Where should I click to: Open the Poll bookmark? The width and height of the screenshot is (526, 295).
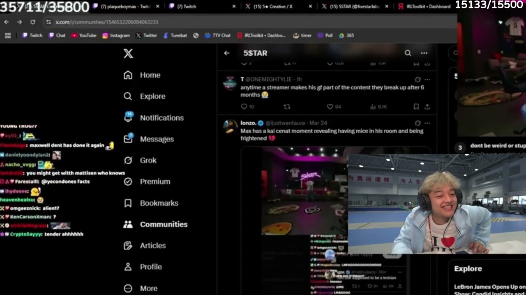coord(325,35)
